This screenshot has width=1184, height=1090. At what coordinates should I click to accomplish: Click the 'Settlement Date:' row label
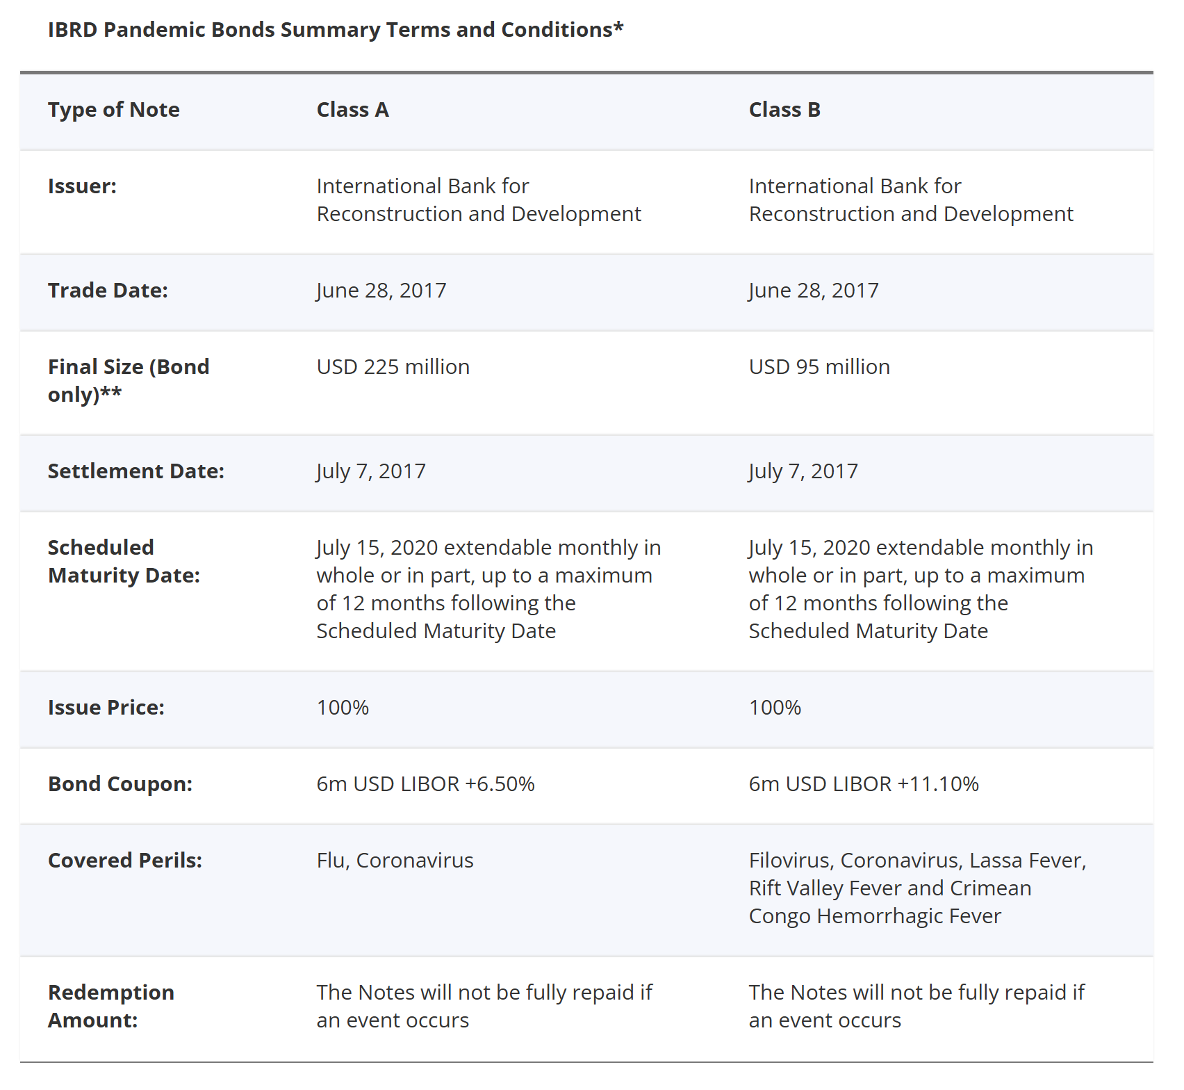tap(136, 471)
